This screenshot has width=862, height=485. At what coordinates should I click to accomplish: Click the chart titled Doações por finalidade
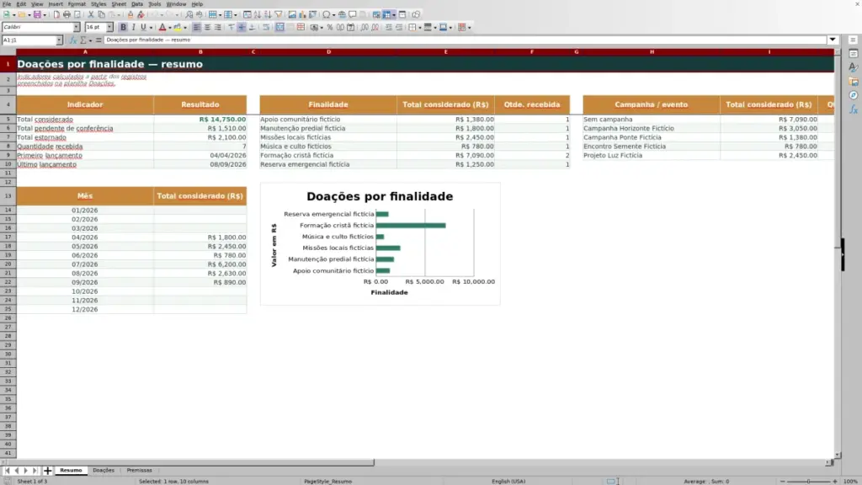pyautogui.click(x=380, y=243)
